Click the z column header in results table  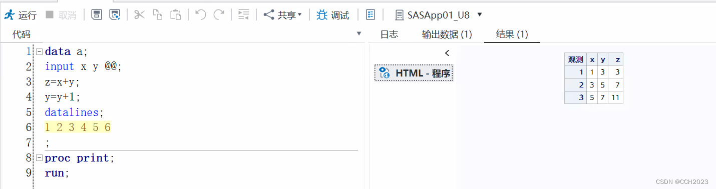coord(615,59)
